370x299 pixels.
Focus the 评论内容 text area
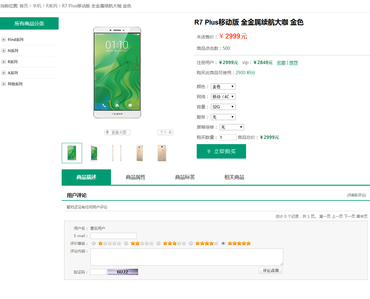pyautogui.click(x=187, y=257)
